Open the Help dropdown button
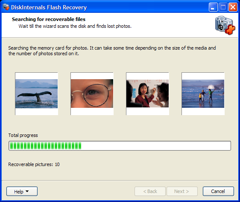The width and height of the screenshot is (240, 202). [x=22, y=191]
